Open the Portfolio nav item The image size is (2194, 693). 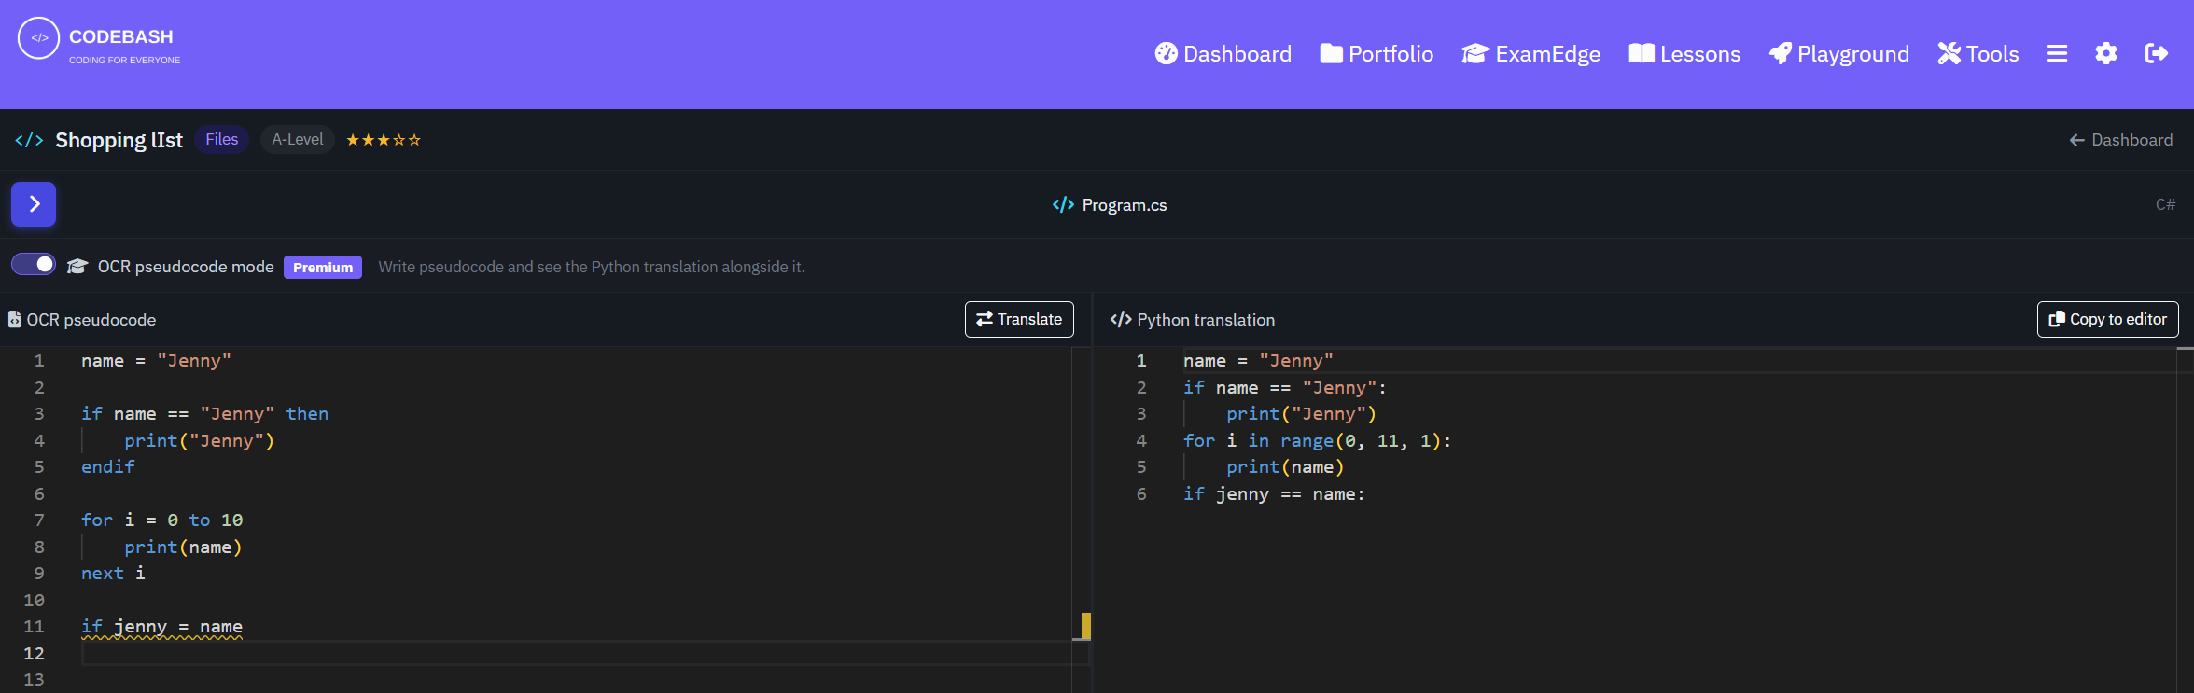pyautogui.click(x=1376, y=54)
